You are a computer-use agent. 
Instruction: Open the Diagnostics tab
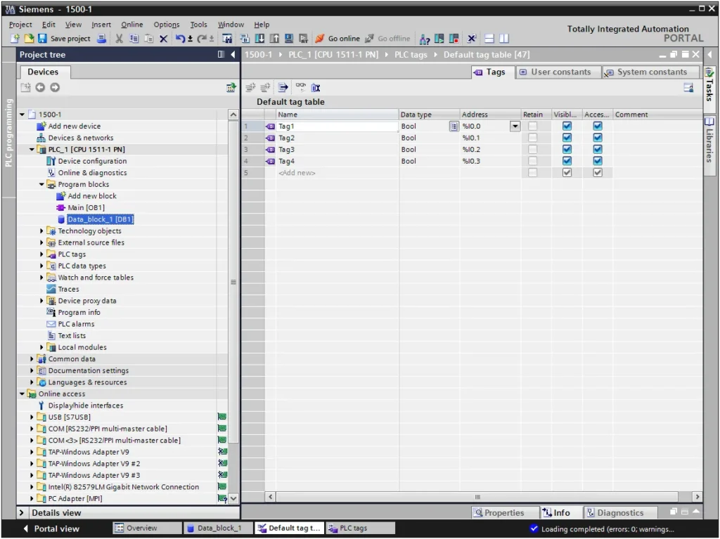[x=620, y=512]
